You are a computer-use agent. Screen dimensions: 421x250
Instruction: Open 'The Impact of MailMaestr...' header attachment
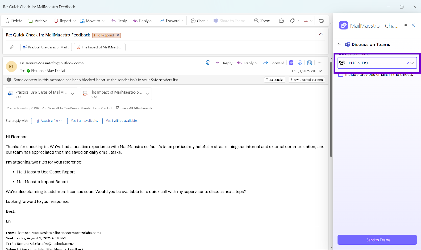click(x=100, y=47)
